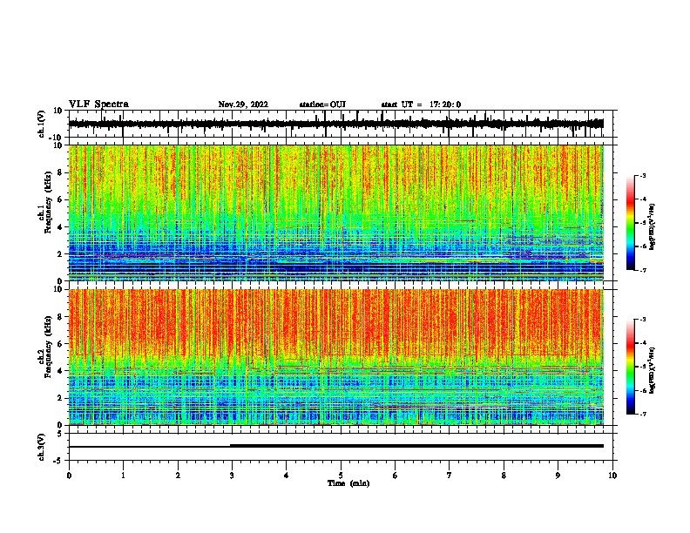Click the log(PSD) label beside ch.2 color bar
The height and width of the screenshot is (533, 690).
pos(653,370)
